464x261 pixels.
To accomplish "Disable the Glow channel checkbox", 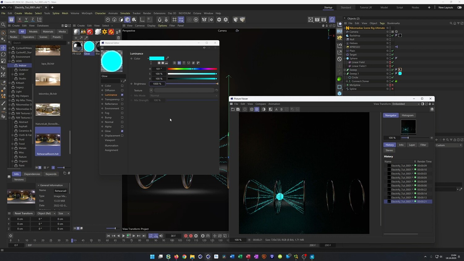I will point(122,131).
